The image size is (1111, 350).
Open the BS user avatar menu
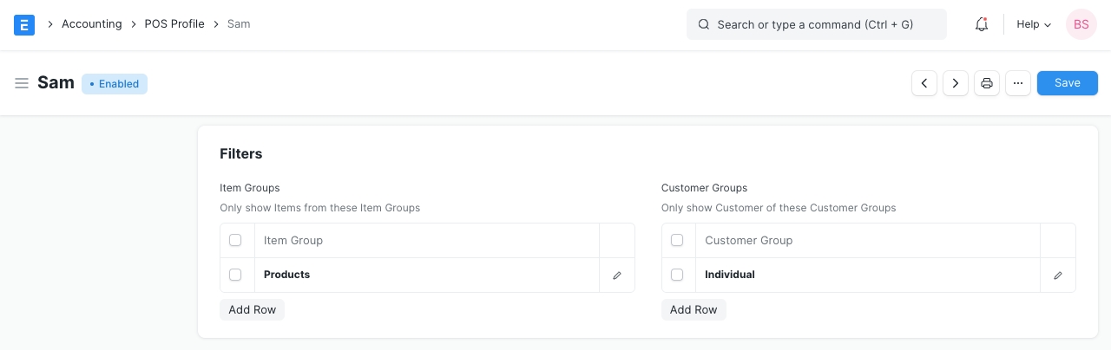tap(1081, 24)
